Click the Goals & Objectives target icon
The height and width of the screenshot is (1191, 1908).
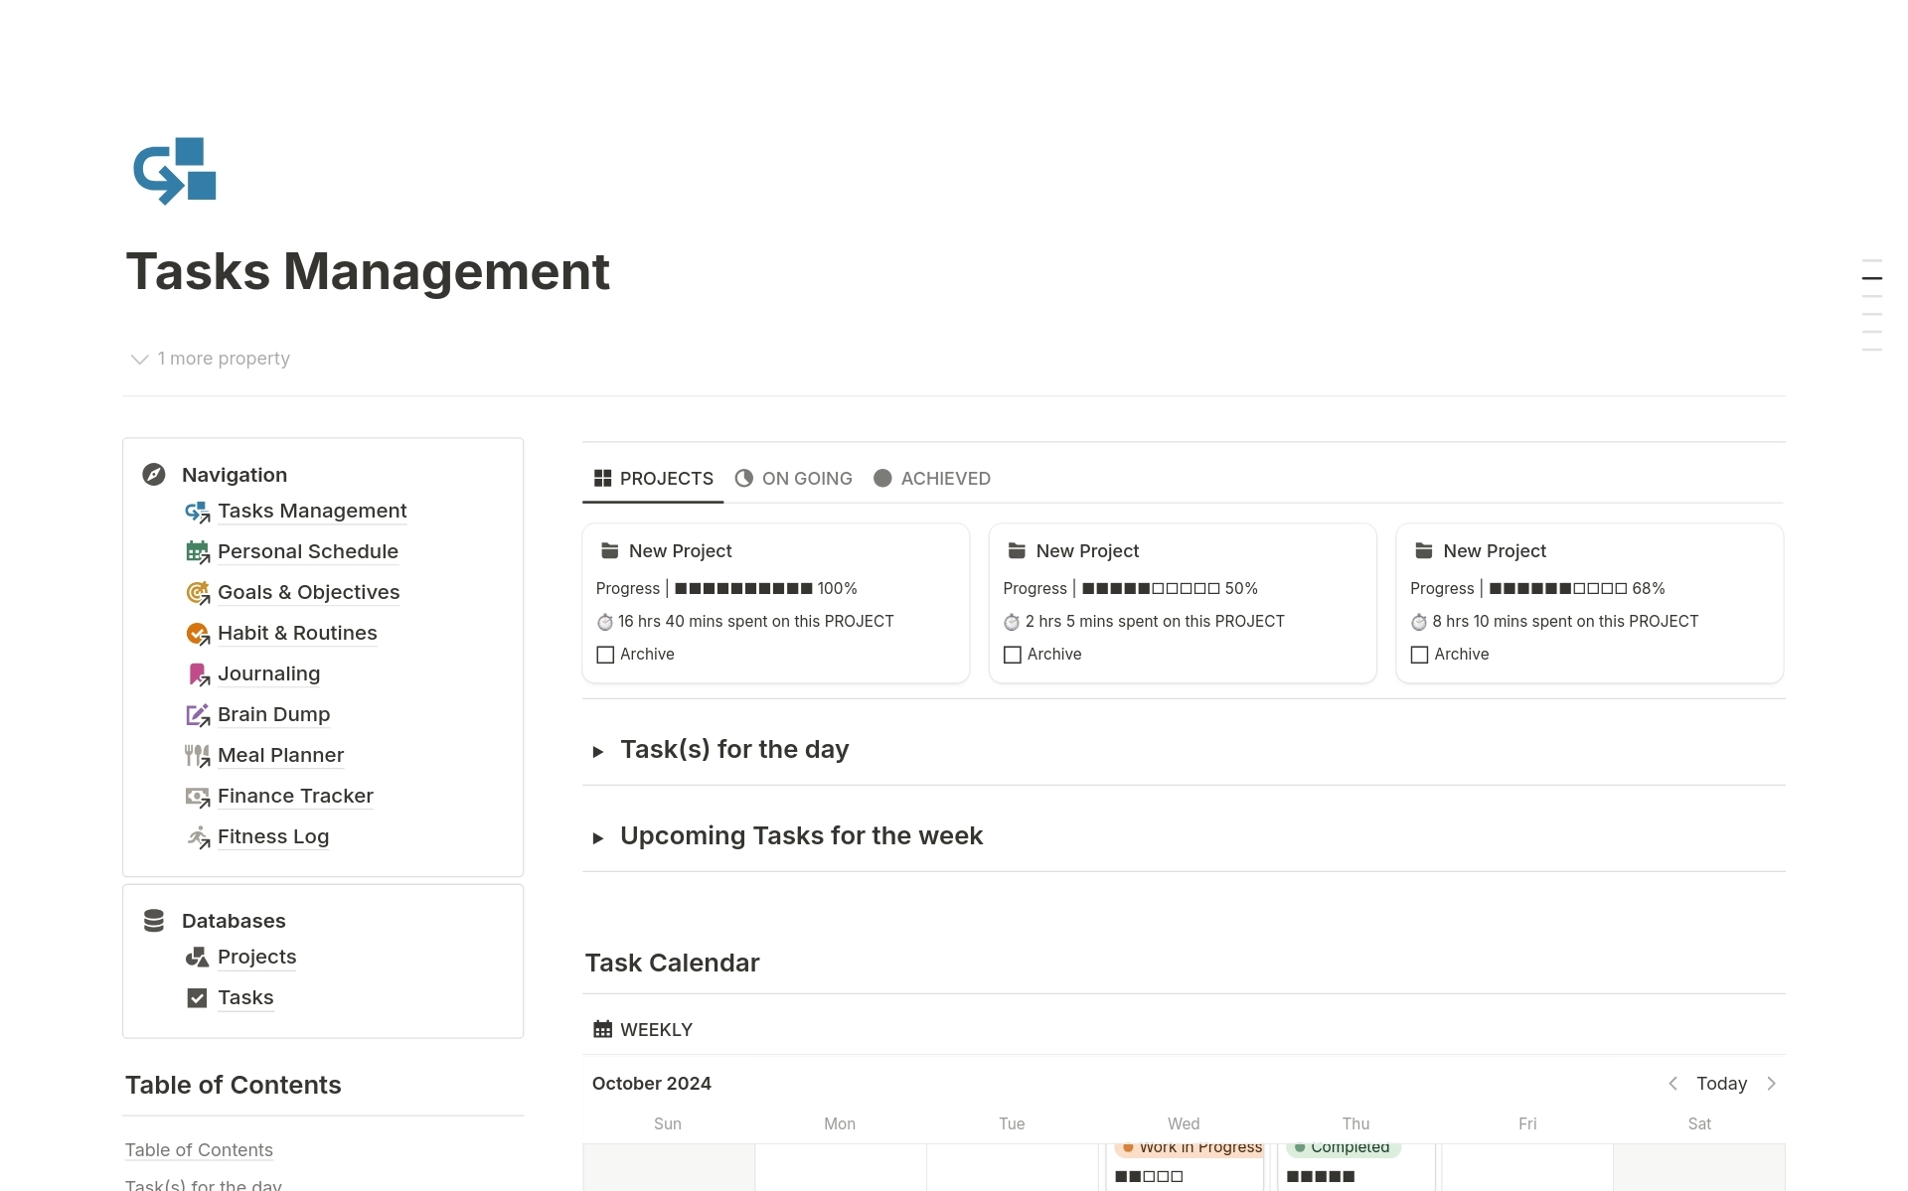[x=198, y=593]
